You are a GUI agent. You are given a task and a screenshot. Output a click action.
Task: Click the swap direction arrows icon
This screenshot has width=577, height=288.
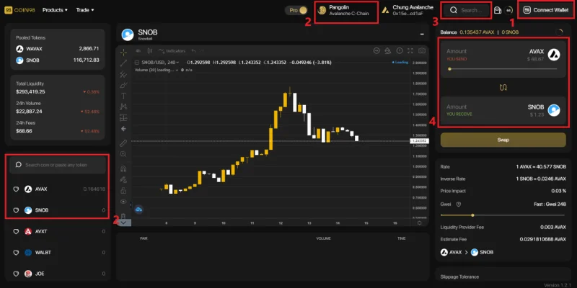(x=503, y=87)
